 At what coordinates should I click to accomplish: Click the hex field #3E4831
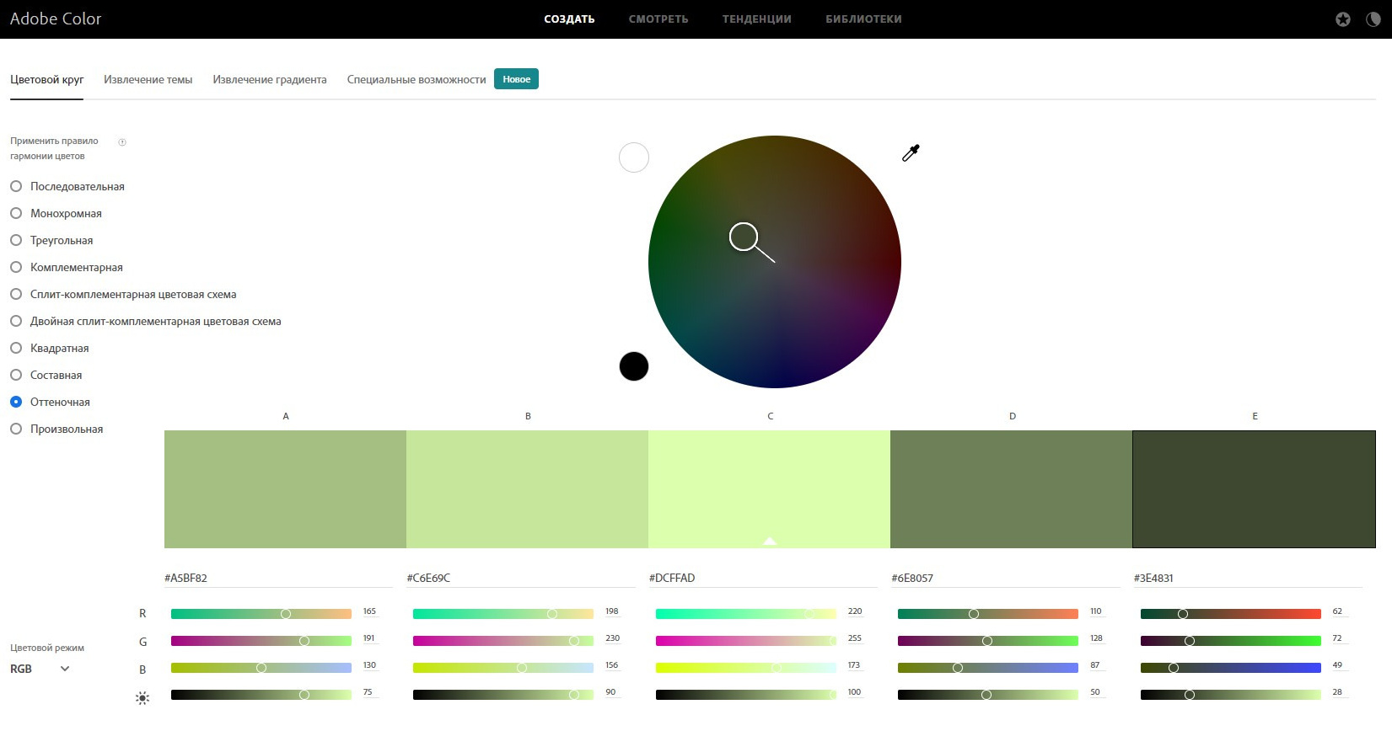tap(1248, 578)
